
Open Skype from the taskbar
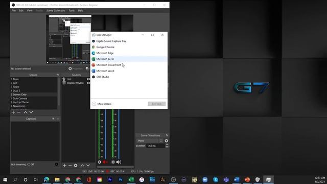[x=216, y=179]
